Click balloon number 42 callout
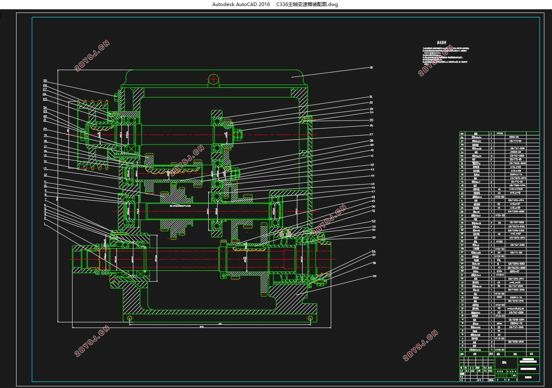The height and width of the screenshot is (388, 552). tap(372, 165)
